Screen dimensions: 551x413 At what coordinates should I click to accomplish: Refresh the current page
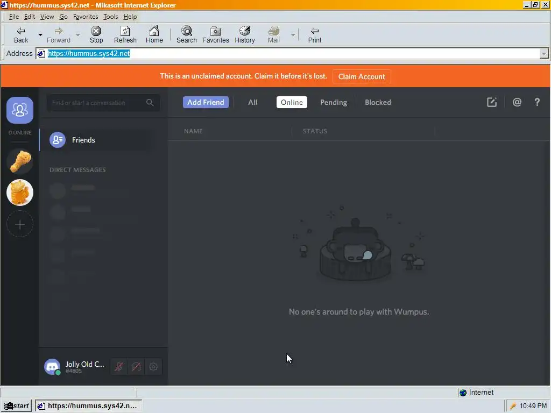(125, 35)
